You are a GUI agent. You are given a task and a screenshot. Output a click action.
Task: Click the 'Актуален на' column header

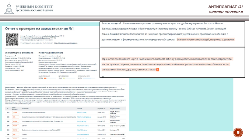101,109
